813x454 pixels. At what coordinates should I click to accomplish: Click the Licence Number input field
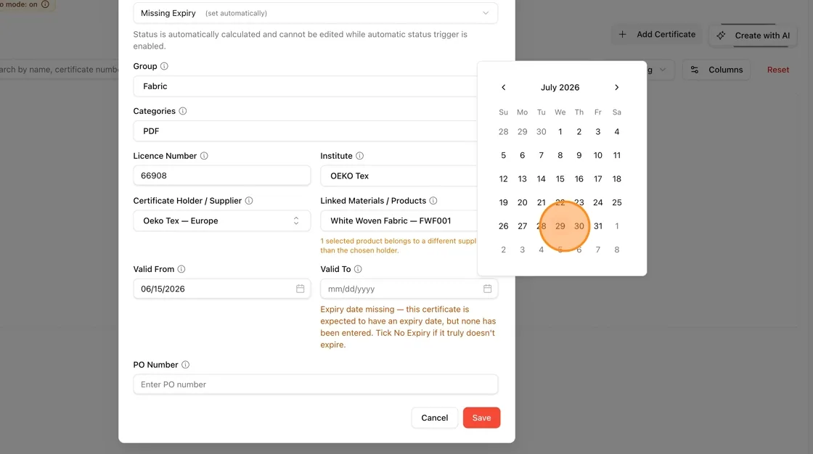pyautogui.click(x=222, y=176)
